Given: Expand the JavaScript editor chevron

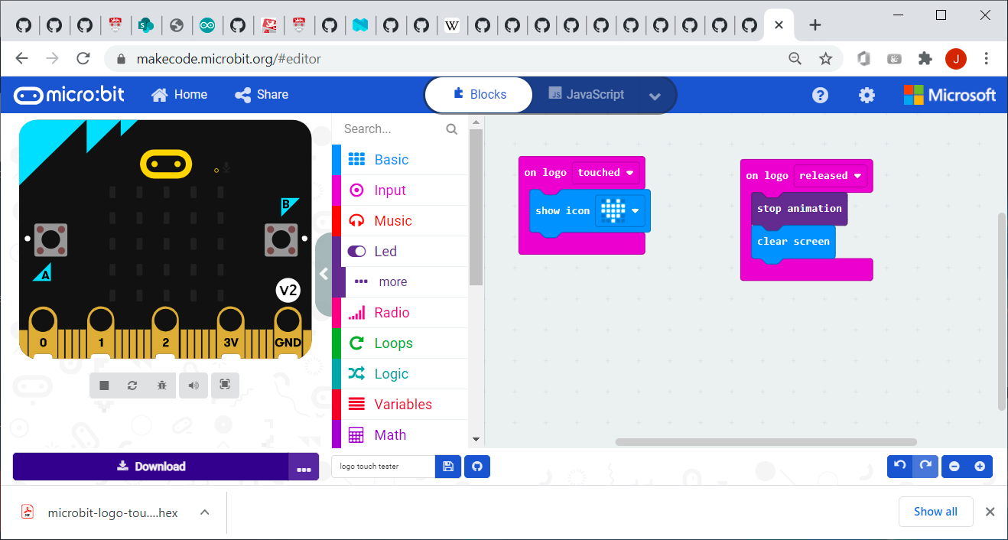Looking at the screenshot, I should [655, 95].
